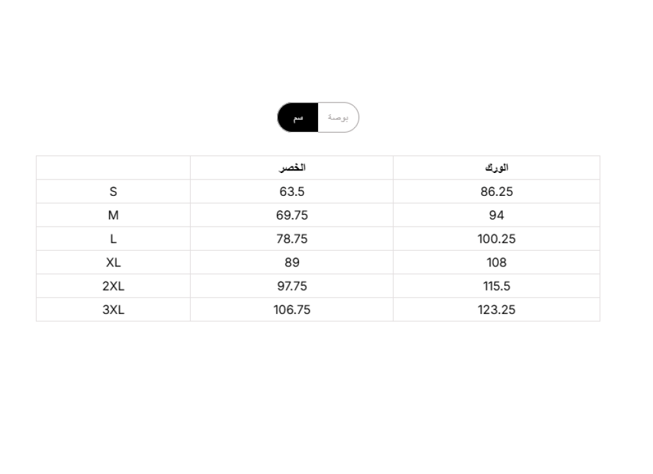Click the 97.75 waist cell for 2XL
Viewport: 653px width, 474px height.
tap(292, 286)
